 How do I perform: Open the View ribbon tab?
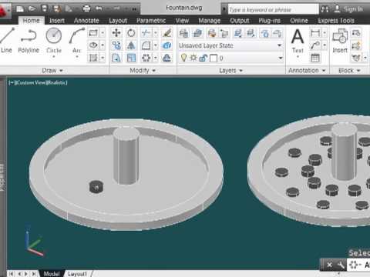(x=182, y=21)
